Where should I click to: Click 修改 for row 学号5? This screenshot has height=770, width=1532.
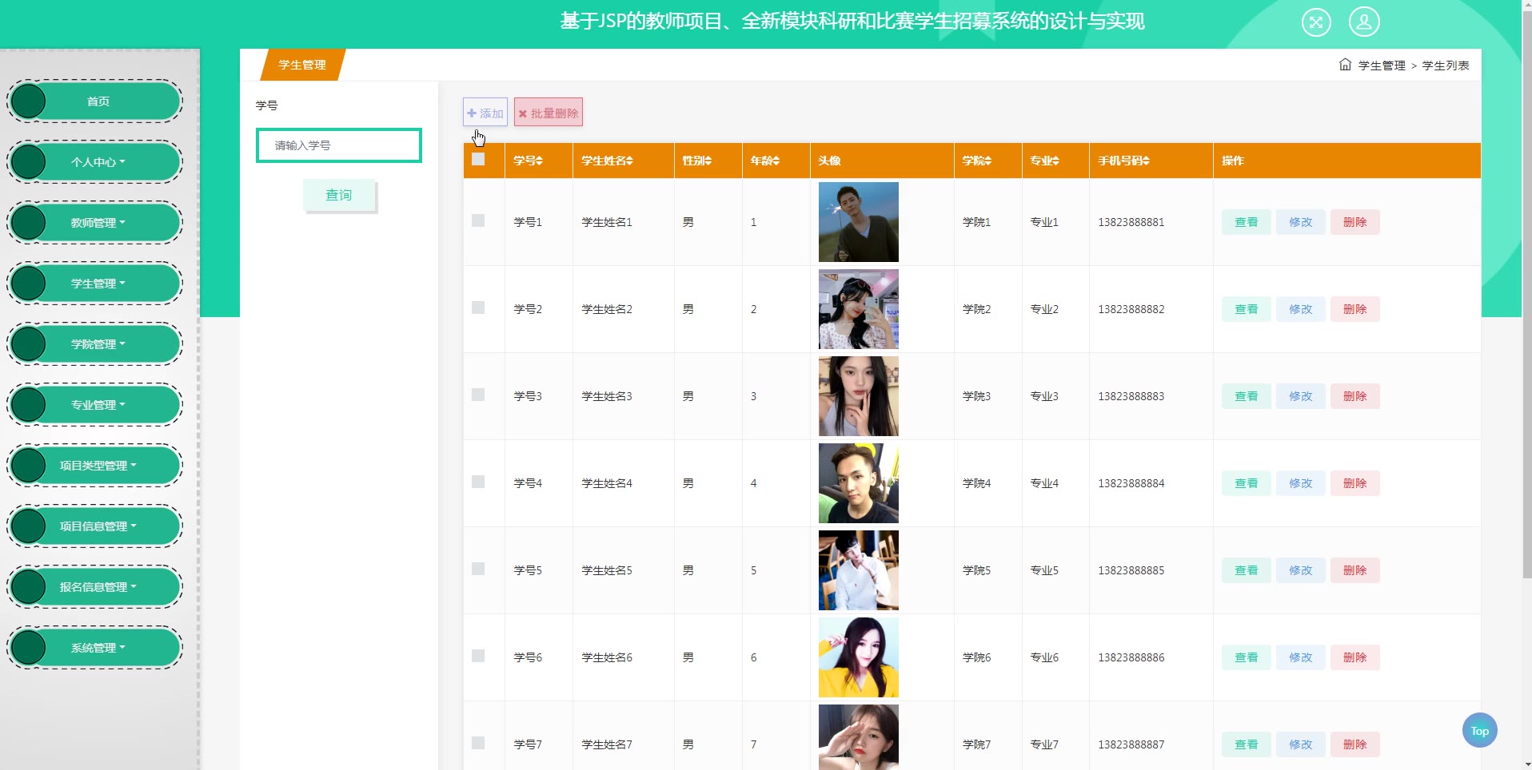point(1301,570)
